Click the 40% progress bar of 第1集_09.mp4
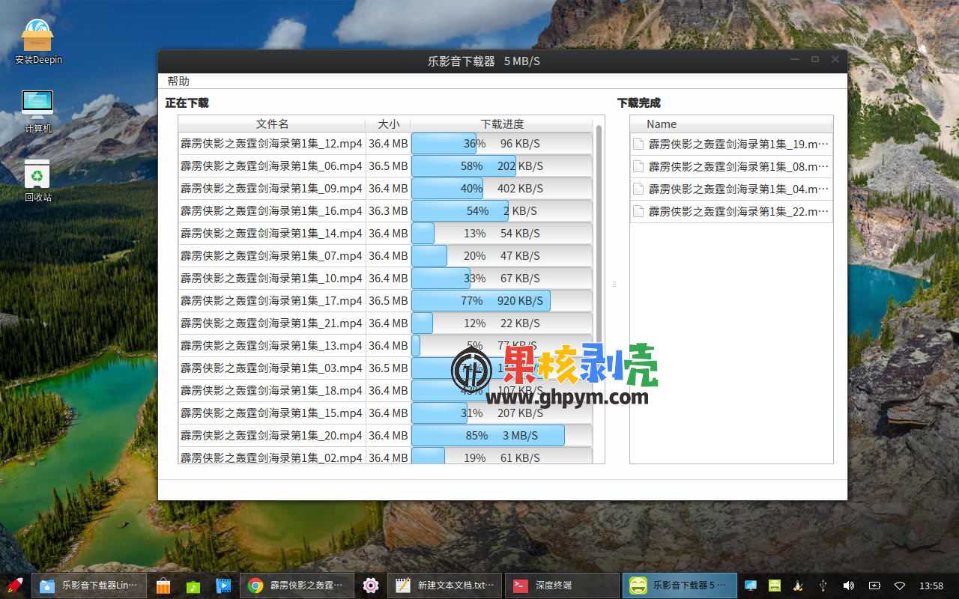959x599 pixels. point(502,189)
